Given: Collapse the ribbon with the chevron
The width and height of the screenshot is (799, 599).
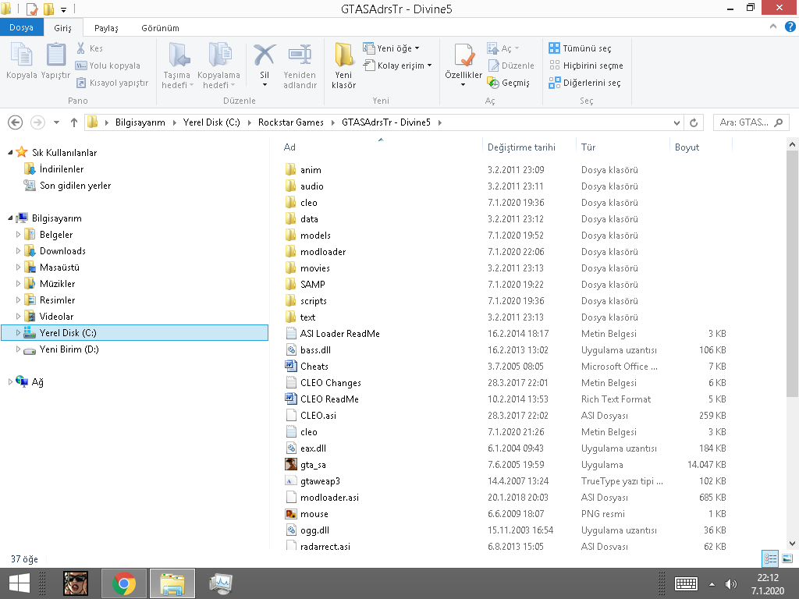Looking at the screenshot, I should 773,27.
